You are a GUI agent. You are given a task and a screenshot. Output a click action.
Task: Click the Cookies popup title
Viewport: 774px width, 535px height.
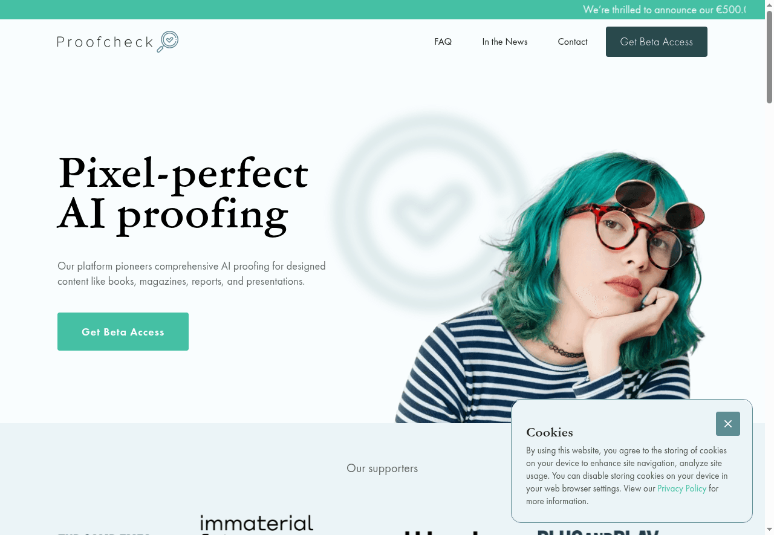pos(550,432)
